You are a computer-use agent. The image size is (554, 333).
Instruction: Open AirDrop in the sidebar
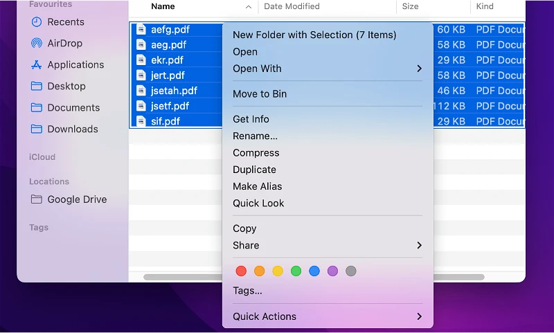click(x=64, y=44)
